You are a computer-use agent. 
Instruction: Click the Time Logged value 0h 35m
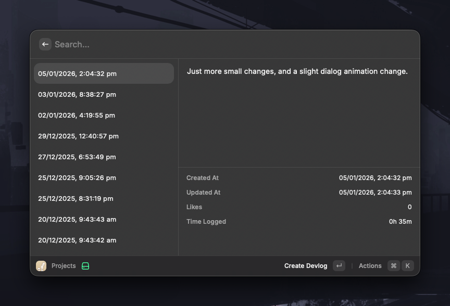click(400, 222)
